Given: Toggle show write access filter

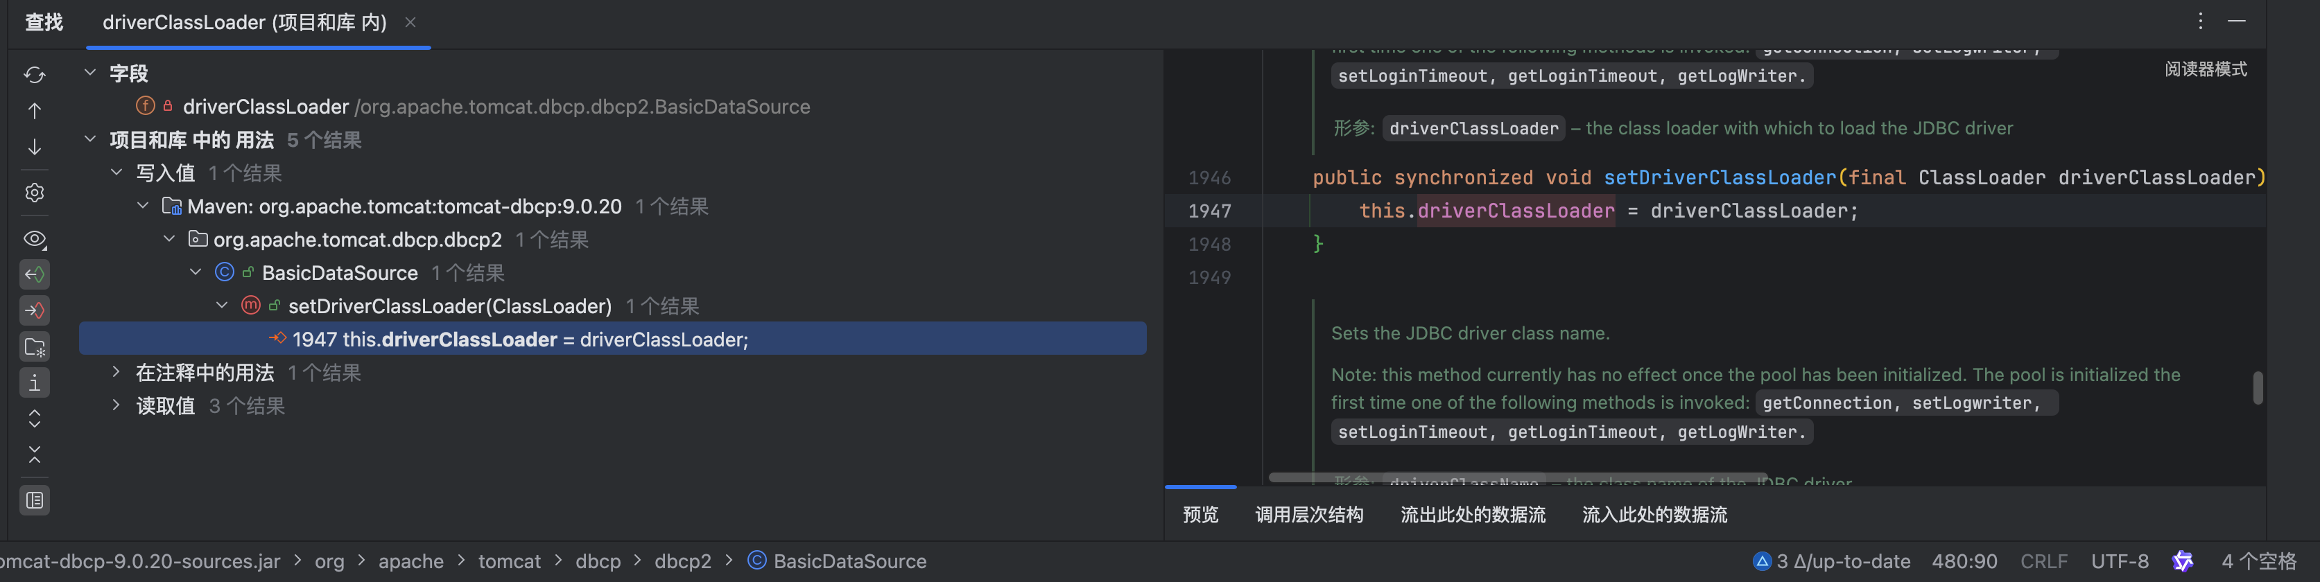Looking at the screenshot, I should [34, 310].
